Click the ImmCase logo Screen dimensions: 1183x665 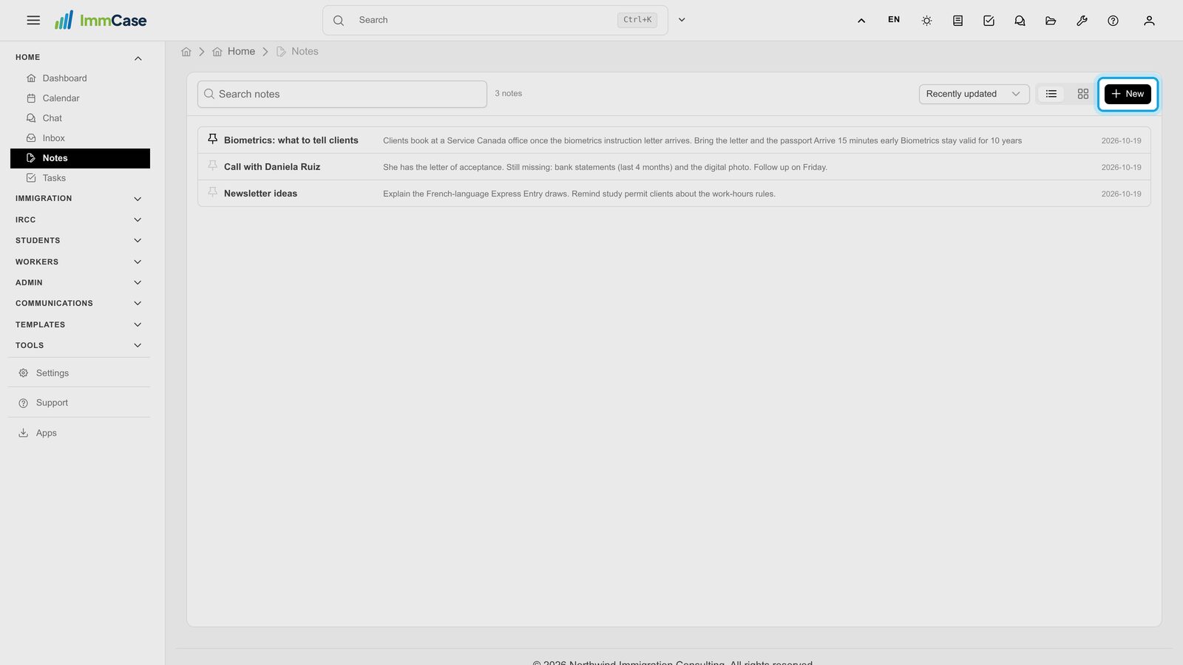pos(101,21)
